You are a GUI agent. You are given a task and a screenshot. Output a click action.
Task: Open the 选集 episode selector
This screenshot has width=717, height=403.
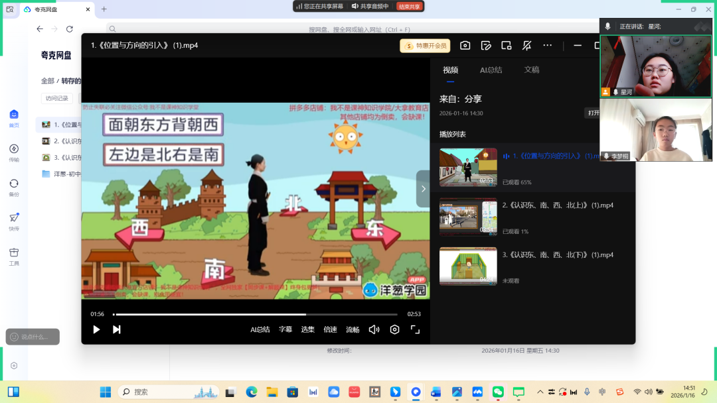[308, 329]
